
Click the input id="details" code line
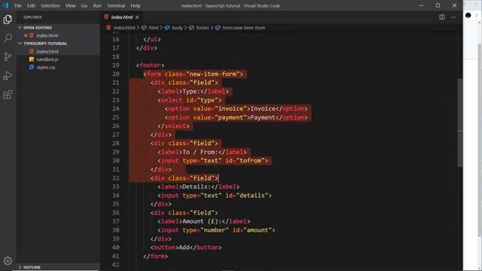(215, 196)
